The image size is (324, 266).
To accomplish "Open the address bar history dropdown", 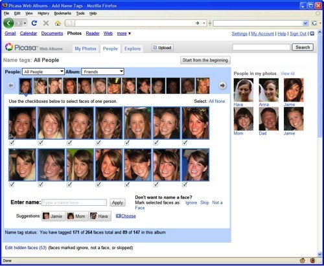I will (x=204, y=23).
